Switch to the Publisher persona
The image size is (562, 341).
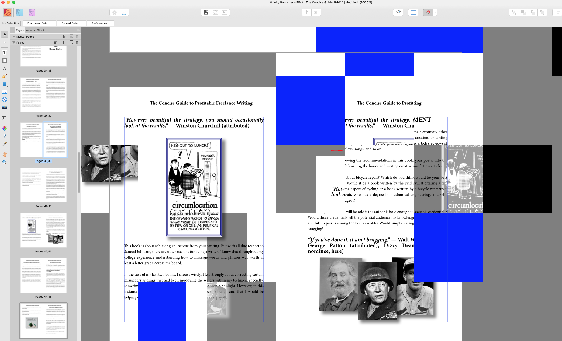(x=8, y=12)
